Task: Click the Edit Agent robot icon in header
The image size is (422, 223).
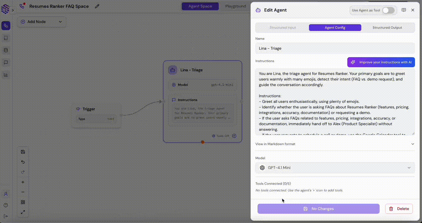Action: click(x=258, y=10)
